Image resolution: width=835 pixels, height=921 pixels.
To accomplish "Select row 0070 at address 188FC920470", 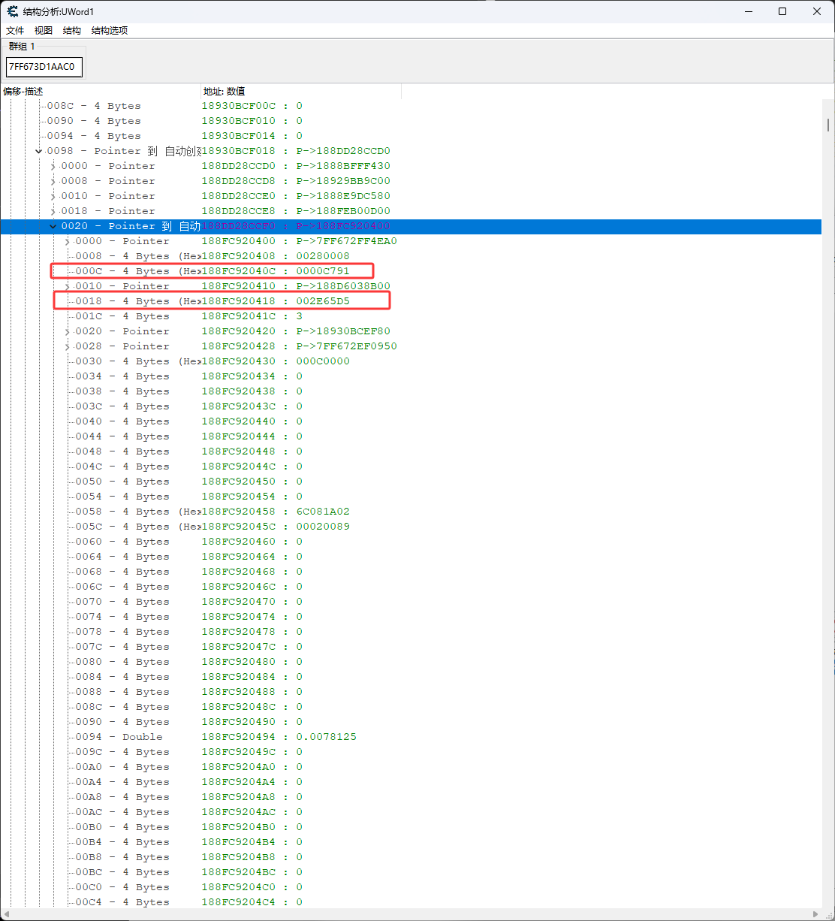I will point(411,602).
